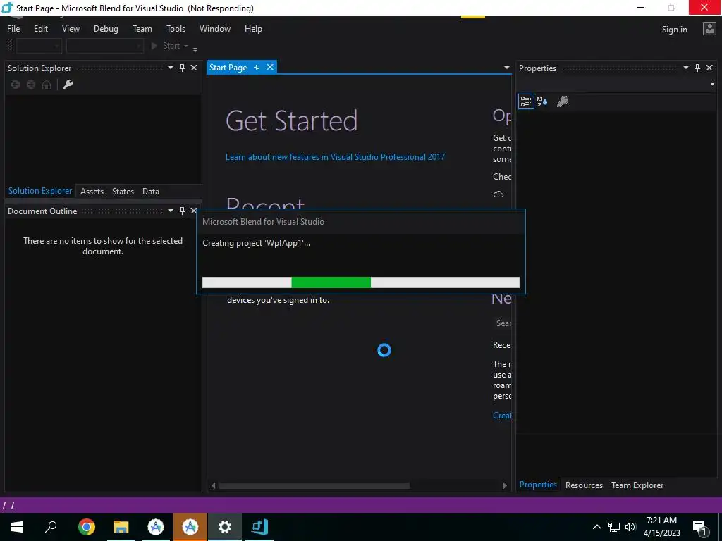Switch to the Data tab
Screen dimensions: 722x541
151,192
